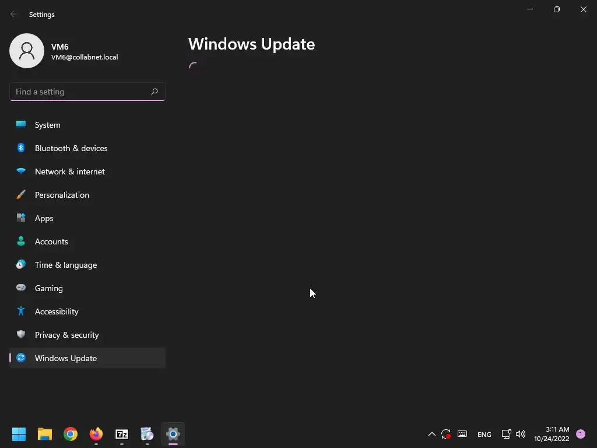Open Privacy & security settings

click(x=87, y=335)
